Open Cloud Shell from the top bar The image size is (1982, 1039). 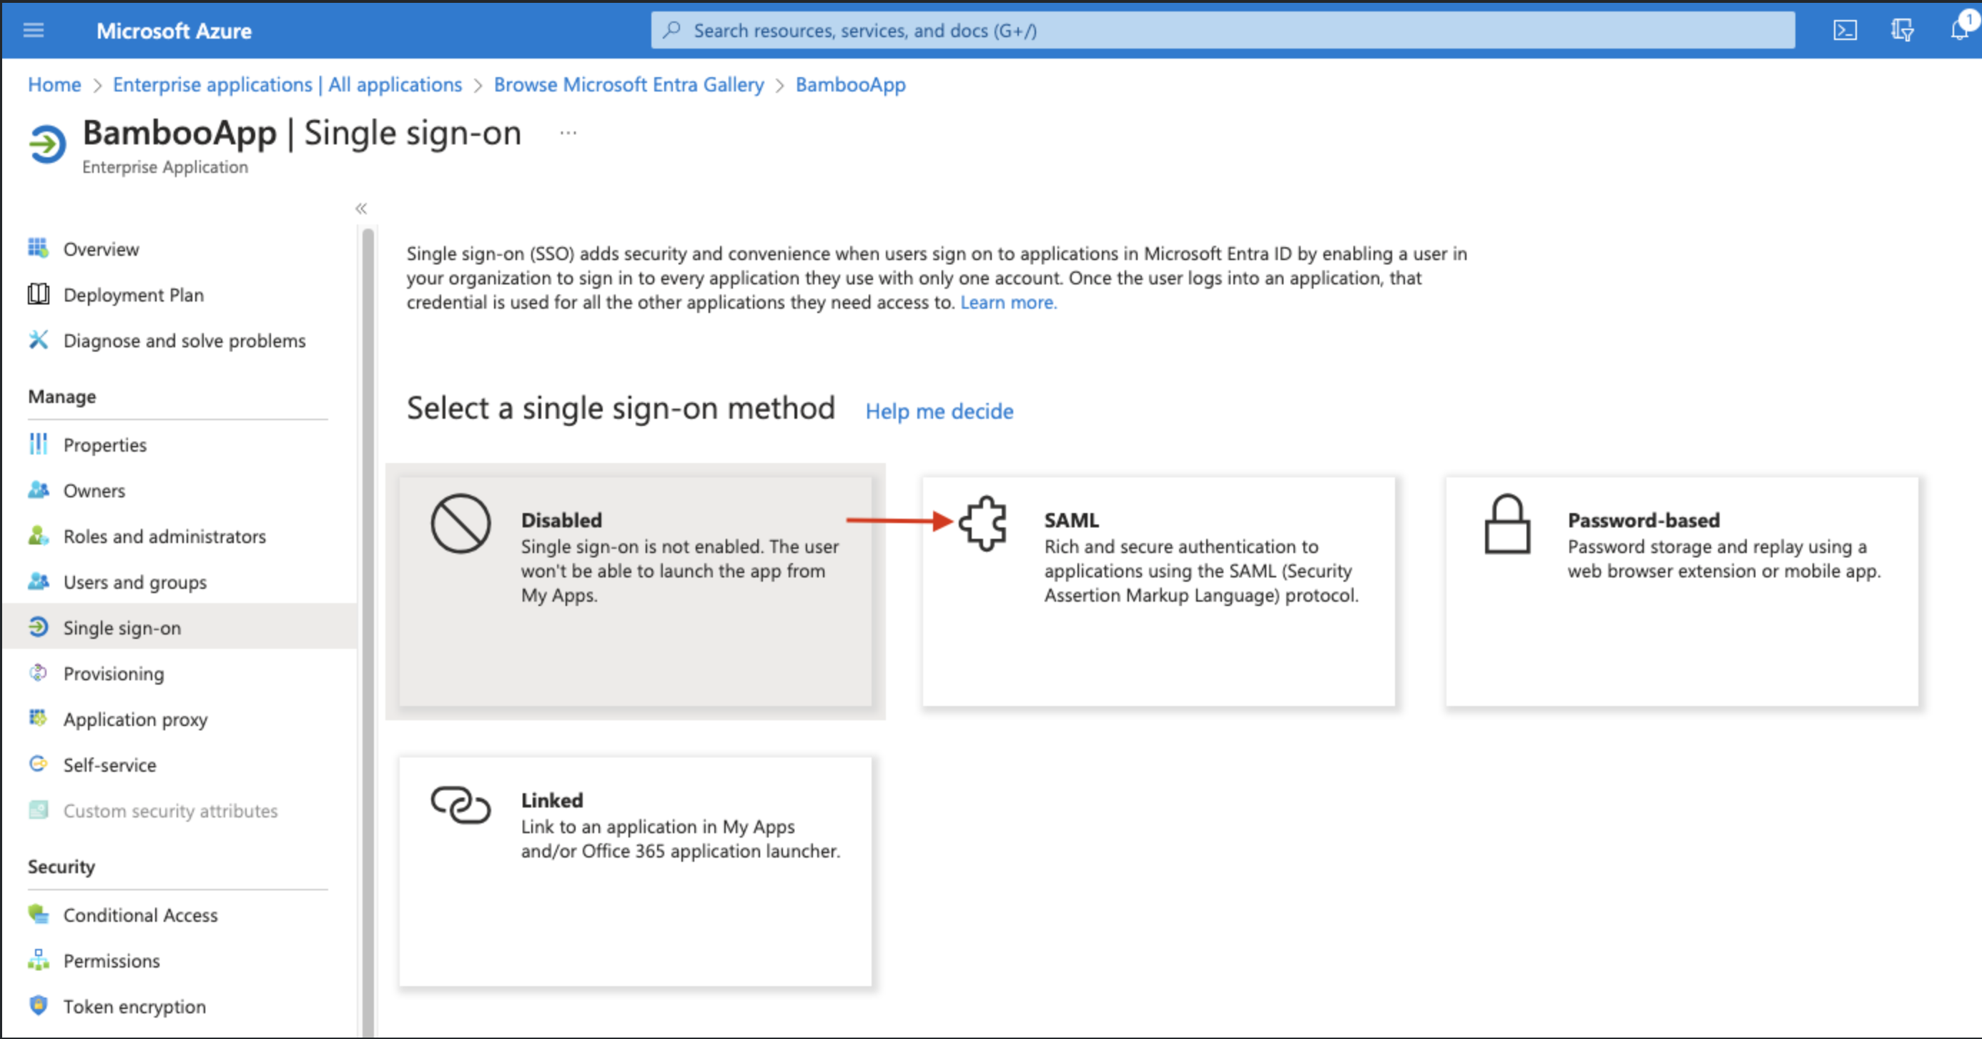pos(1844,30)
